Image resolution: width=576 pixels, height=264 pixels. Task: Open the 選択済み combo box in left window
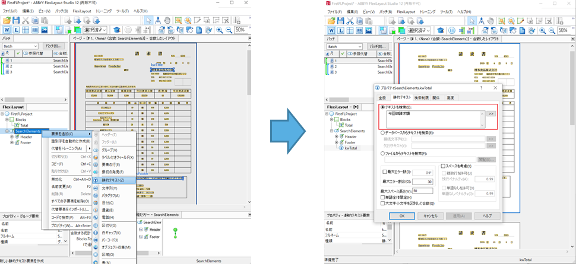96,30
